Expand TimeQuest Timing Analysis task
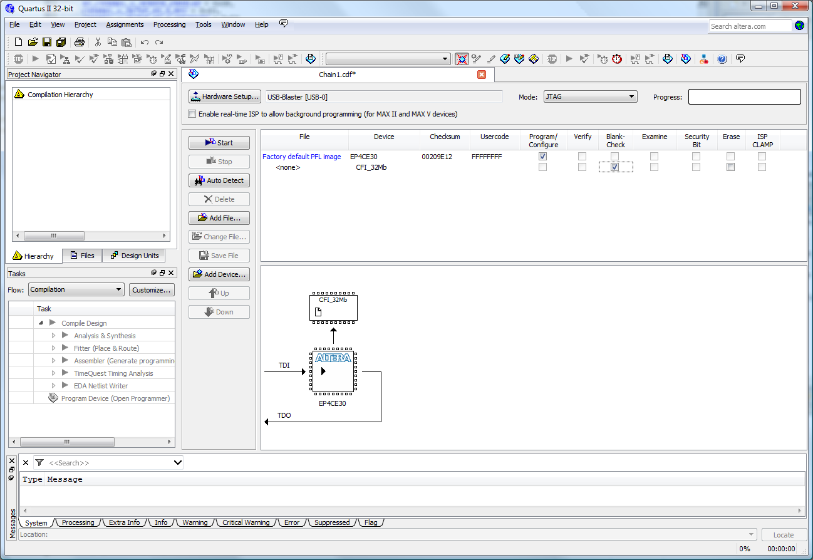This screenshot has height=560, width=813. (x=54, y=373)
